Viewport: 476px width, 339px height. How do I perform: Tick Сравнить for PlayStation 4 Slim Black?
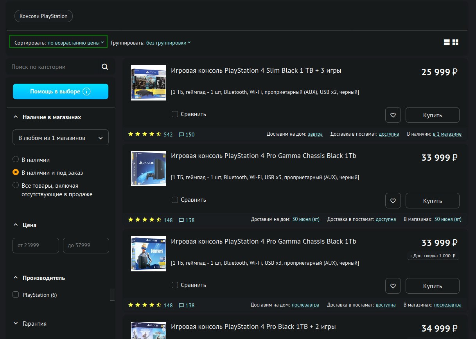(x=175, y=114)
